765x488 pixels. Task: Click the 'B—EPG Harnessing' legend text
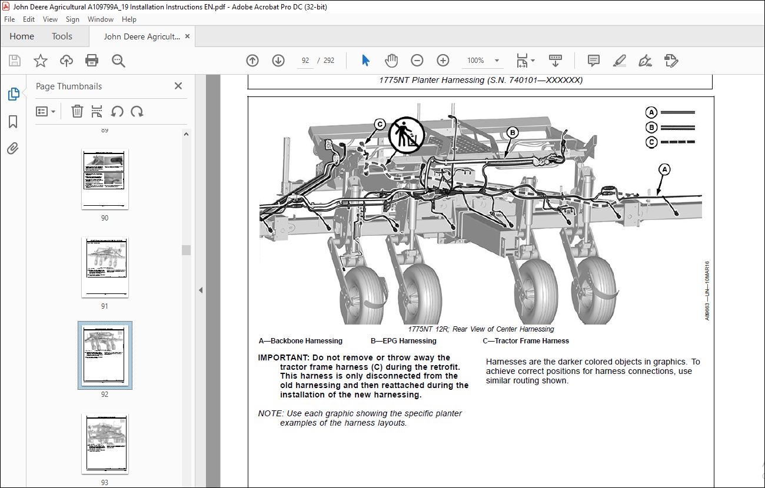click(404, 341)
